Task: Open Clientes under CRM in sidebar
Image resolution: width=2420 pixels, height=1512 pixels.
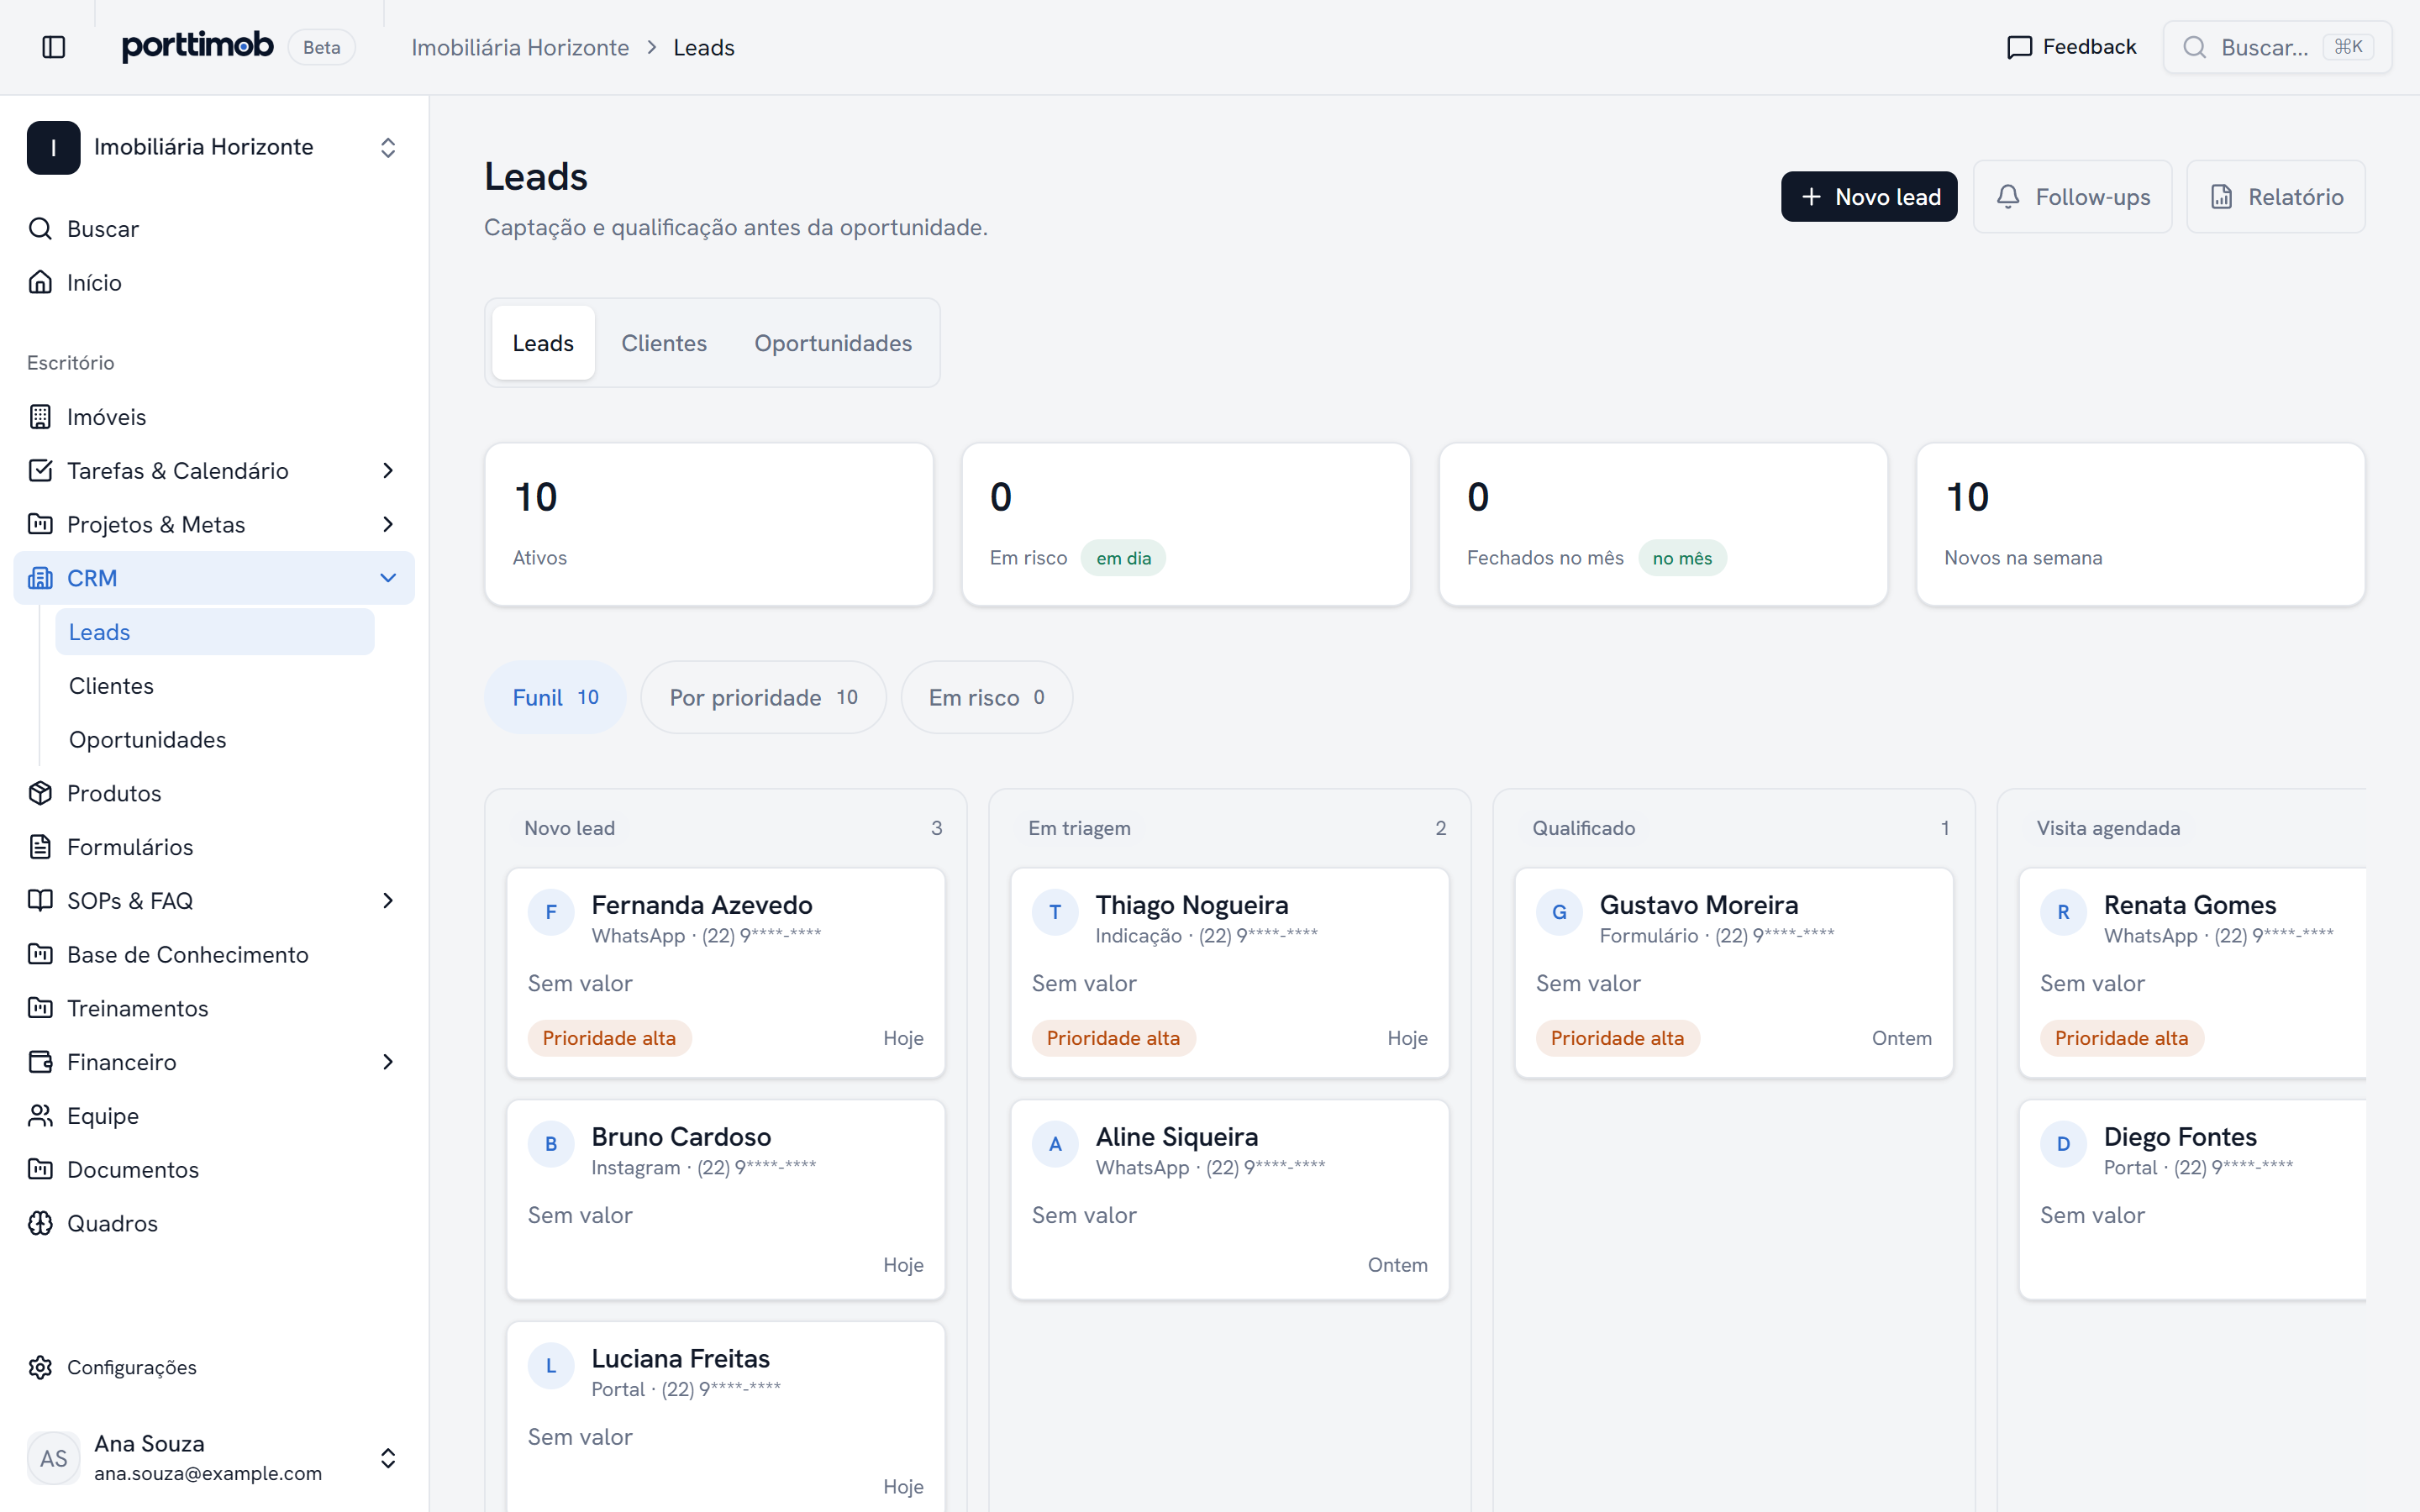Action: point(215,686)
